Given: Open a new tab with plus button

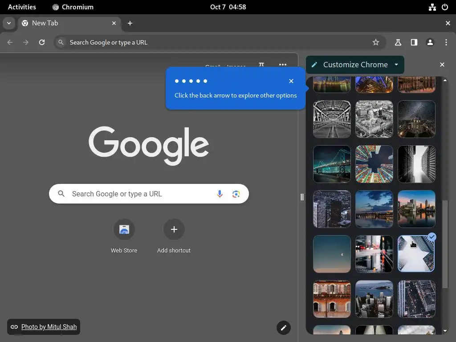Looking at the screenshot, I should coord(130,23).
